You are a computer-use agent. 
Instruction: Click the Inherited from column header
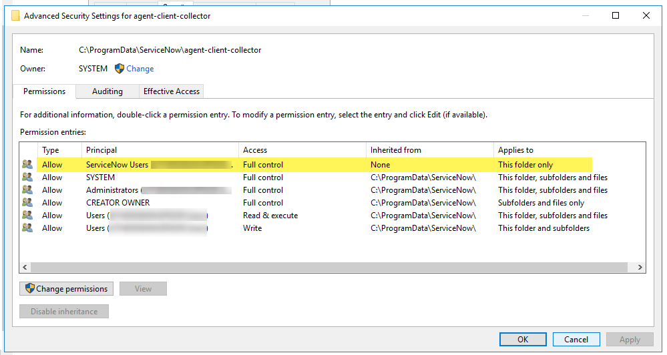[x=429, y=150]
